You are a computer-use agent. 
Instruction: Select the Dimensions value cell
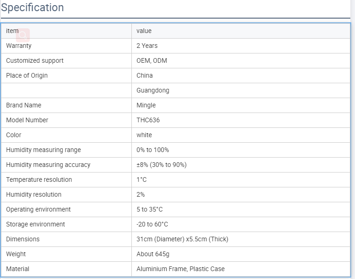[x=241, y=239]
